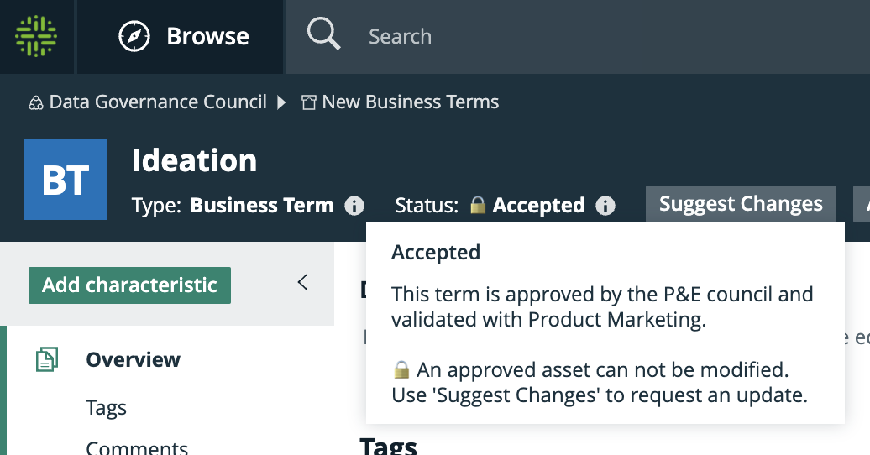Click the Add characteristic button
The image size is (870, 455).
tap(130, 285)
